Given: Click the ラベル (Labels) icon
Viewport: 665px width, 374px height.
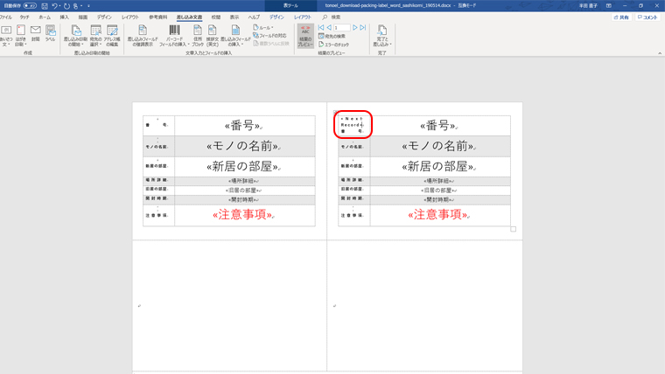Looking at the screenshot, I should (50, 33).
